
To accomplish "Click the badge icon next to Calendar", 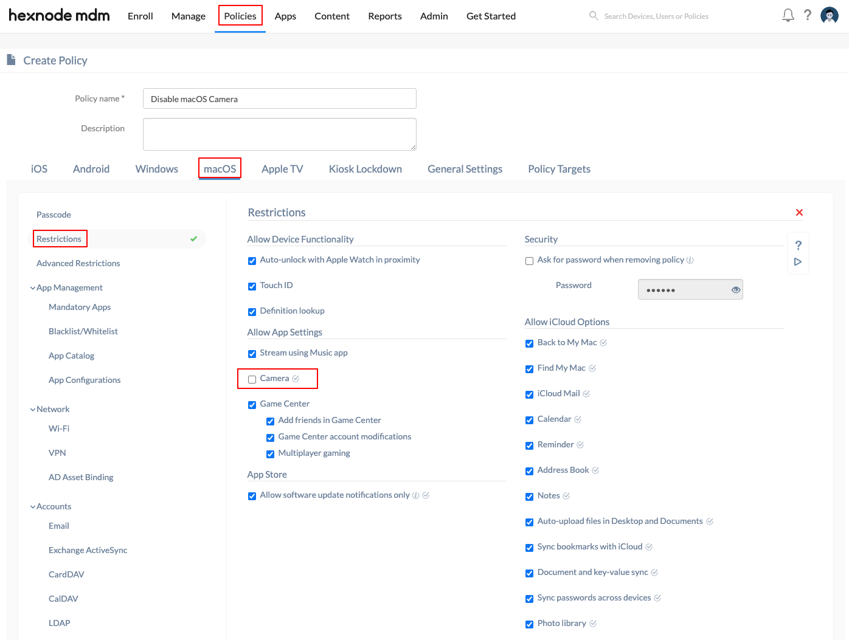I will 578,419.
